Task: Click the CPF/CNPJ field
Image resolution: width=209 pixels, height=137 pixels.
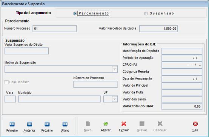Action: [182, 65]
